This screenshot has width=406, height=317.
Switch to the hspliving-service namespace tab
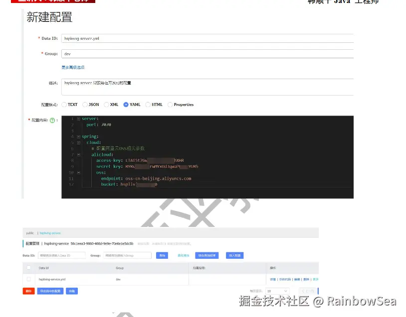click(50, 233)
